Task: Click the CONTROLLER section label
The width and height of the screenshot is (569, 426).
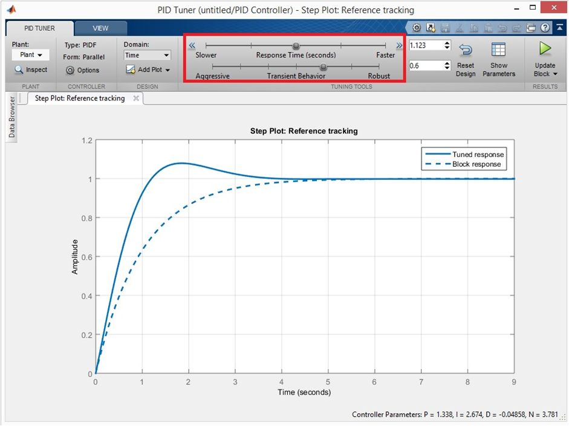Action: (86, 86)
